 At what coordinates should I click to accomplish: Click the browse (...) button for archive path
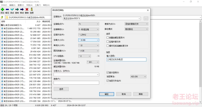click(146, 18)
